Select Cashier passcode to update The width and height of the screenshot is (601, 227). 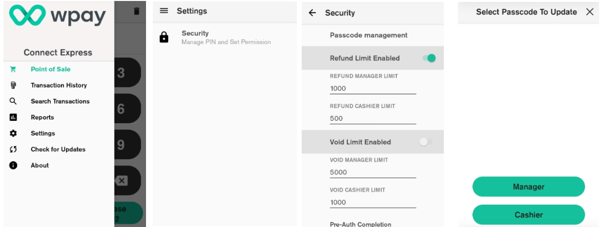[529, 214]
